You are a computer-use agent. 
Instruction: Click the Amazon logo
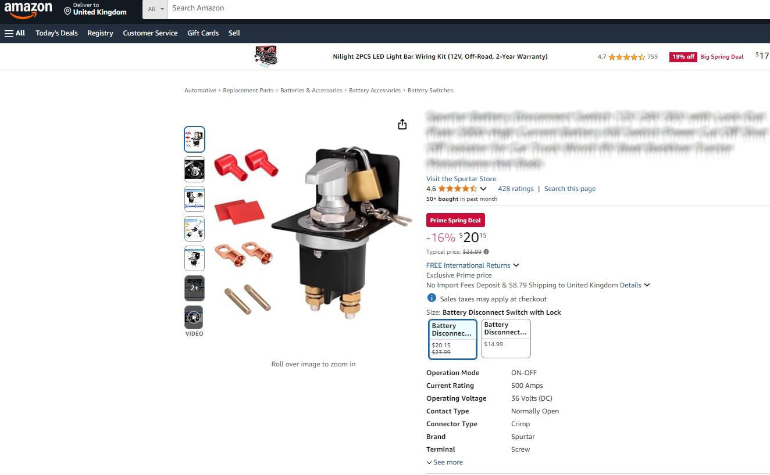(28, 10)
